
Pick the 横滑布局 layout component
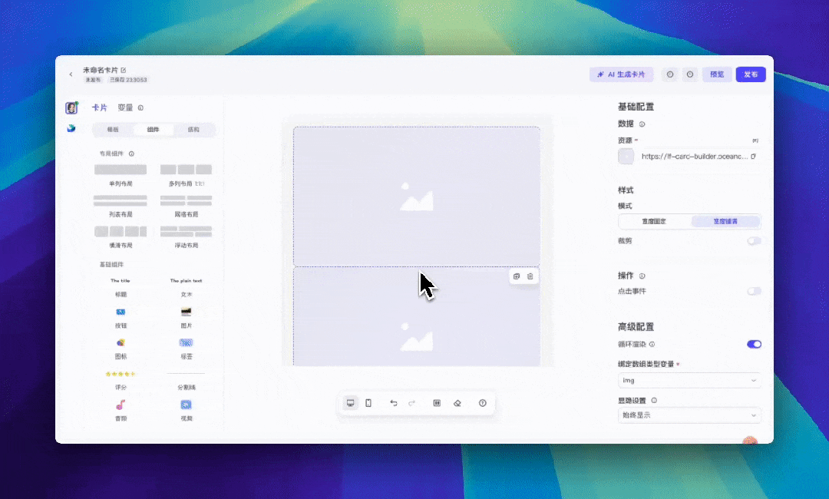121,237
